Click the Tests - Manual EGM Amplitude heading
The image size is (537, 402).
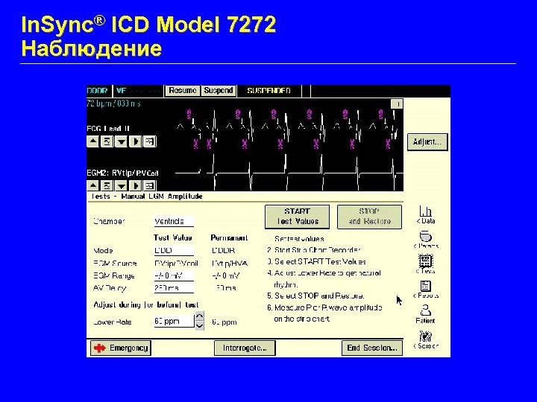pos(147,197)
